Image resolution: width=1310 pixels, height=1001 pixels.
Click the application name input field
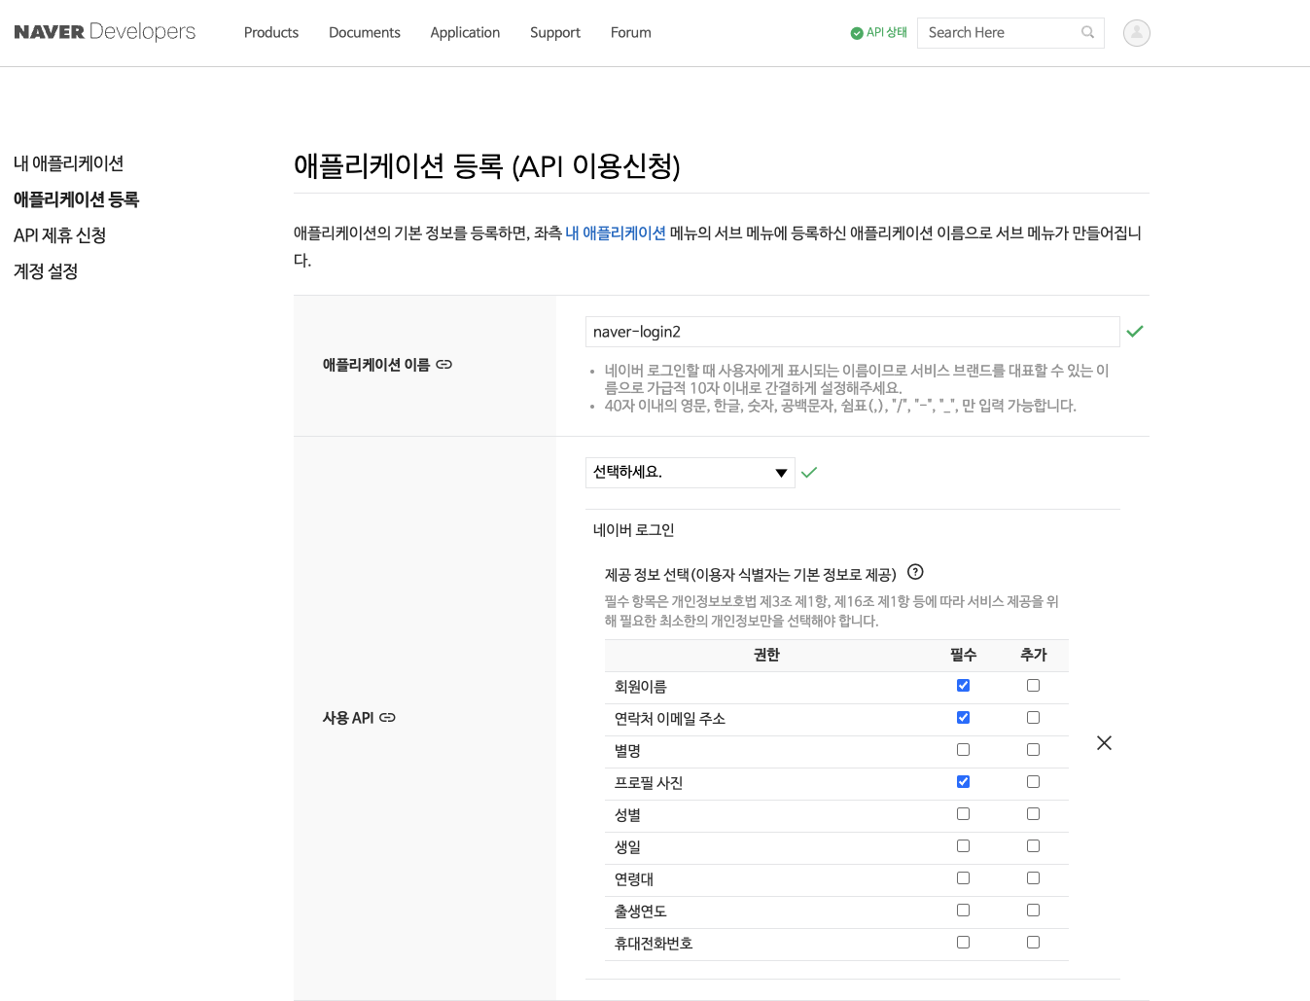pyautogui.click(x=852, y=332)
